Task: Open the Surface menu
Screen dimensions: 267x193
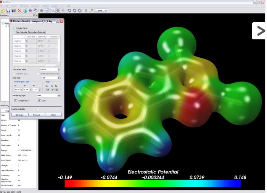Action: 44,6
